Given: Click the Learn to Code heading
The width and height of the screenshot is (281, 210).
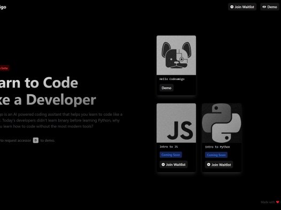Looking at the screenshot, I should [48, 91].
